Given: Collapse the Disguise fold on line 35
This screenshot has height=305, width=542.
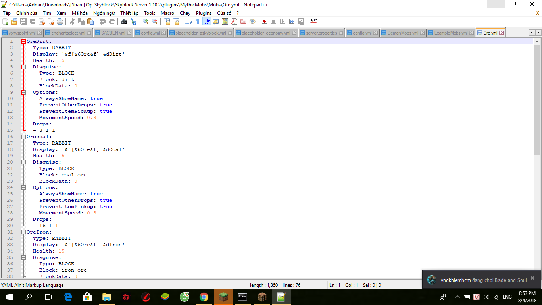Looking at the screenshot, I should [24, 257].
